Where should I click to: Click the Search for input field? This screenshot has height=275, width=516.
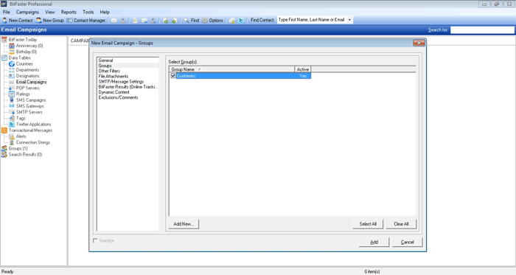[482, 30]
